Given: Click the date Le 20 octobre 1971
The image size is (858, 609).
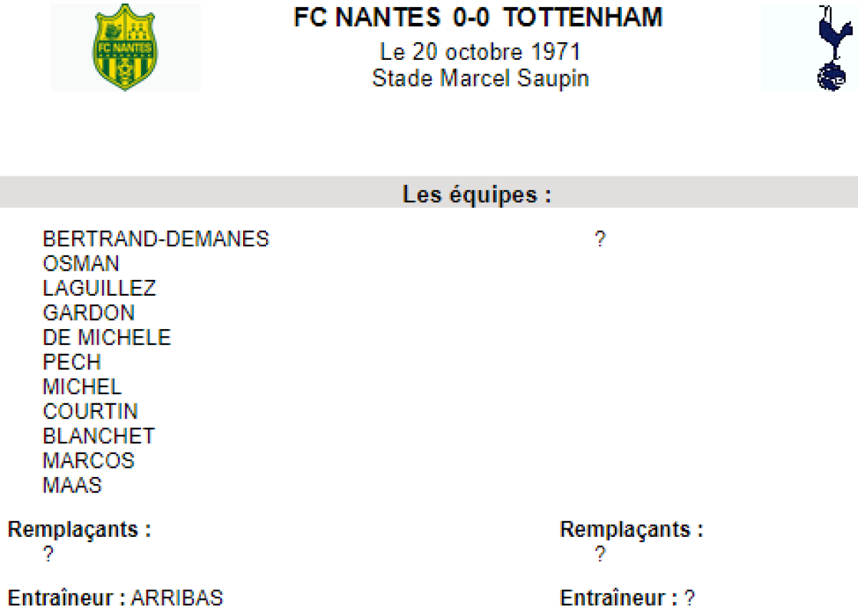Looking at the screenshot, I should point(480,52).
